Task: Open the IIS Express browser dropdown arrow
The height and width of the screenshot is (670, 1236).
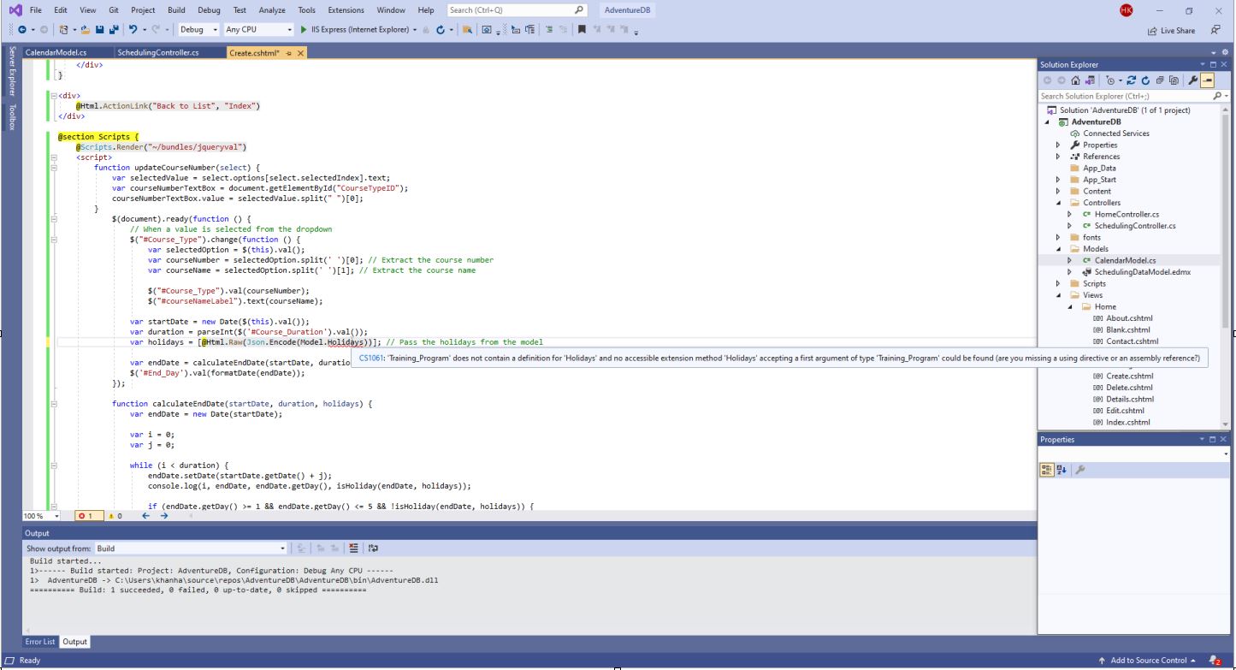Action: click(x=415, y=30)
